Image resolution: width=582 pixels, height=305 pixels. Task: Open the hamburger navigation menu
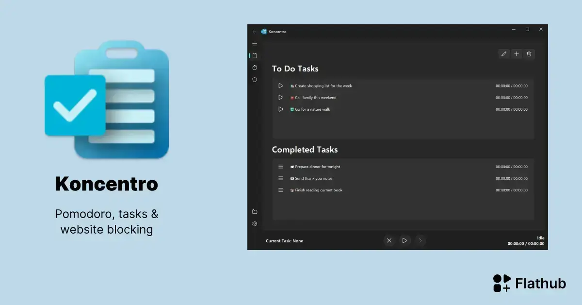(255, 44)
